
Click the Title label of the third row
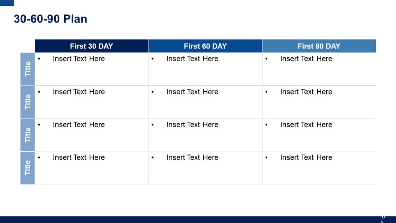28,135
